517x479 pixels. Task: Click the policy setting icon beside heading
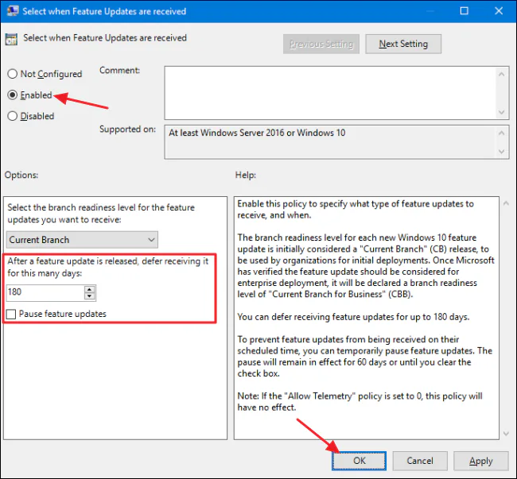(11, 39)
